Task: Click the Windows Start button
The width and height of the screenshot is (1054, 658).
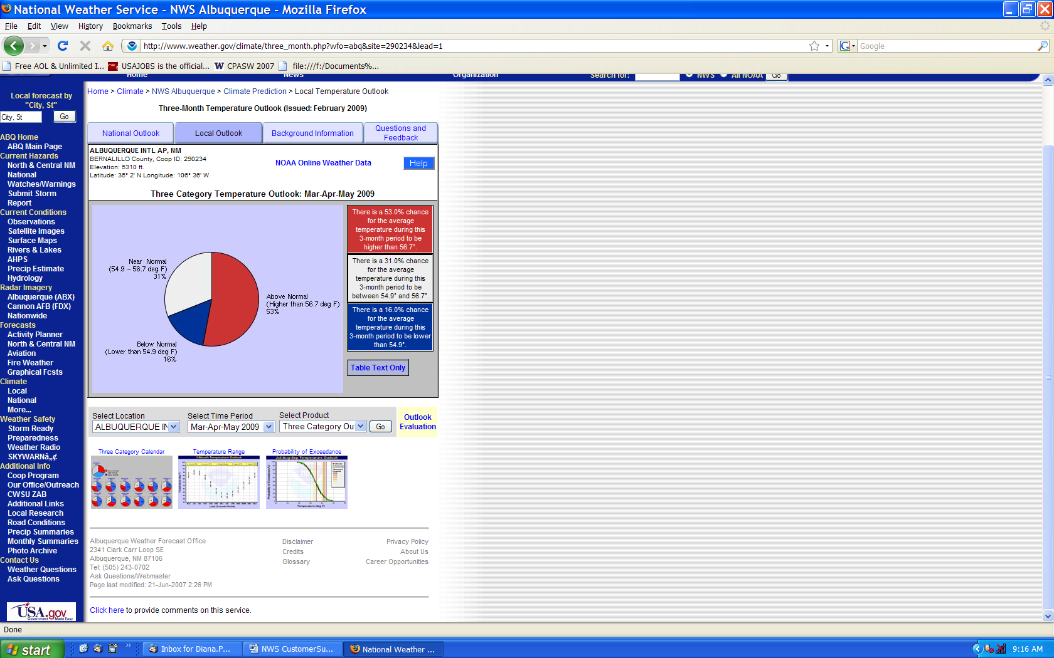Action: click(x=32, y=649)
